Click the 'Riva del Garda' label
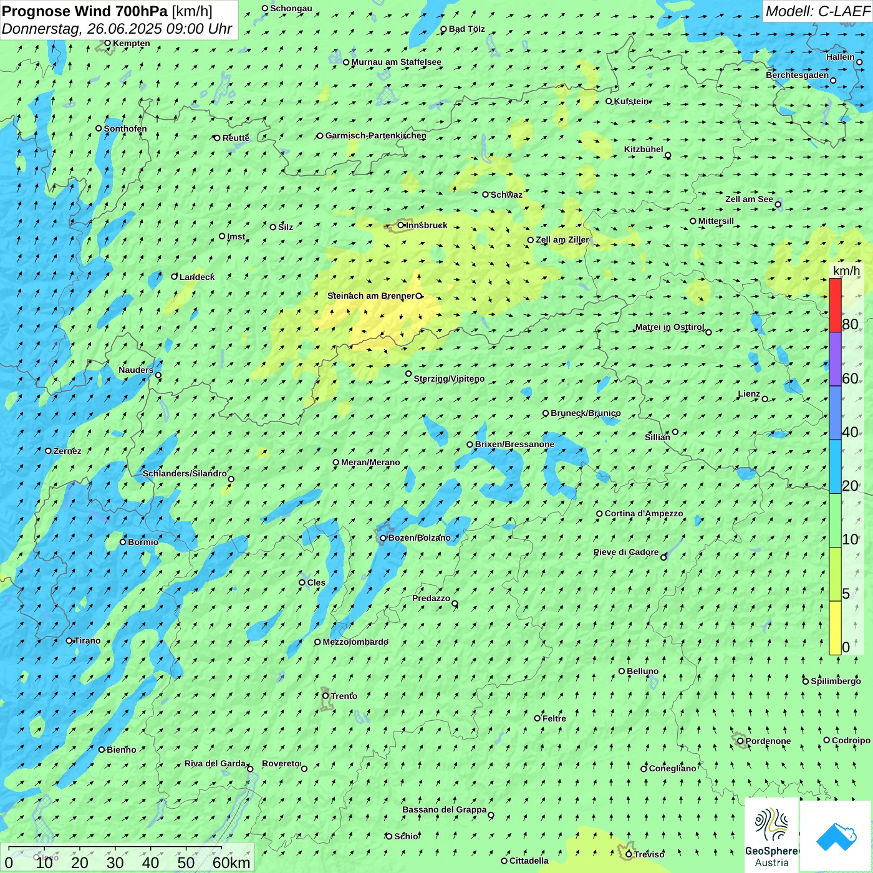The width and height of the screenshot is (873, 873). point(215,763)
